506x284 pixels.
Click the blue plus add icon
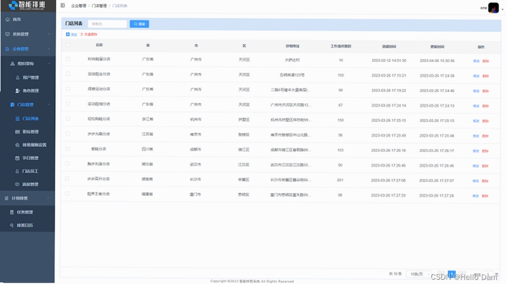tap(68, 34)
